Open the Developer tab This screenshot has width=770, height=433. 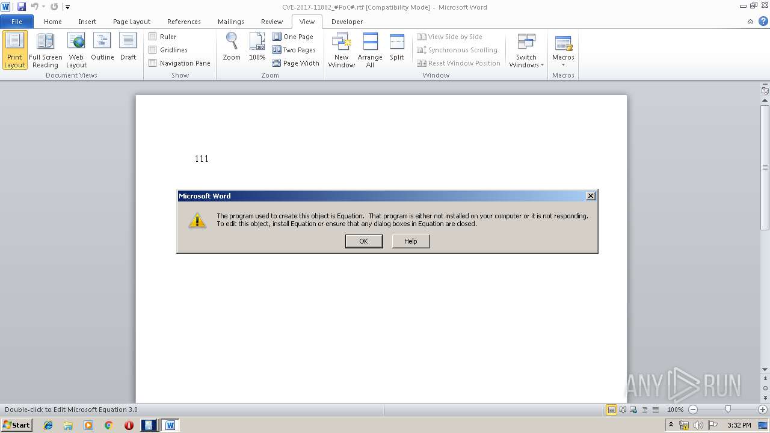coord(347,22)
